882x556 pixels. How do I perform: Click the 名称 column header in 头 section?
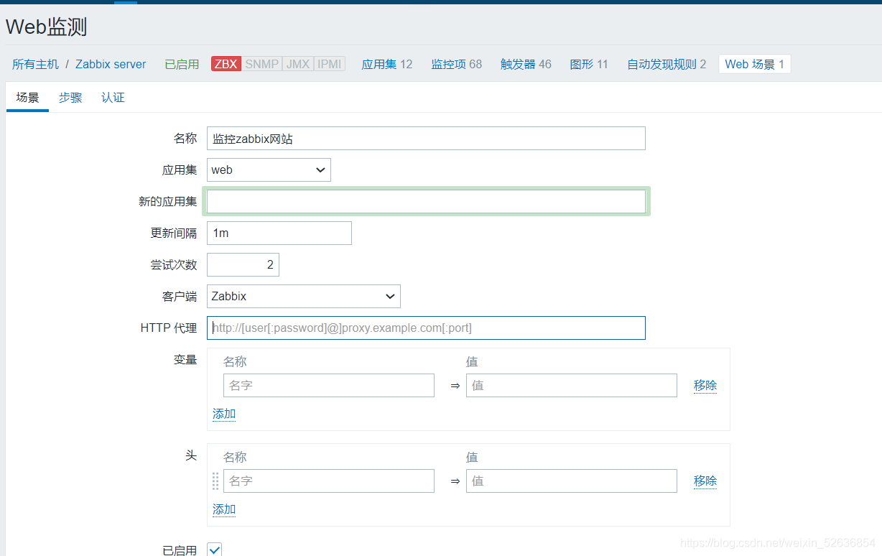(235, 458)
